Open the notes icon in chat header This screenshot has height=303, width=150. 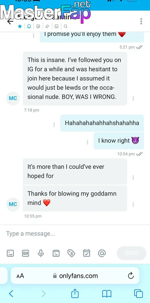click(x=38, y=26)
